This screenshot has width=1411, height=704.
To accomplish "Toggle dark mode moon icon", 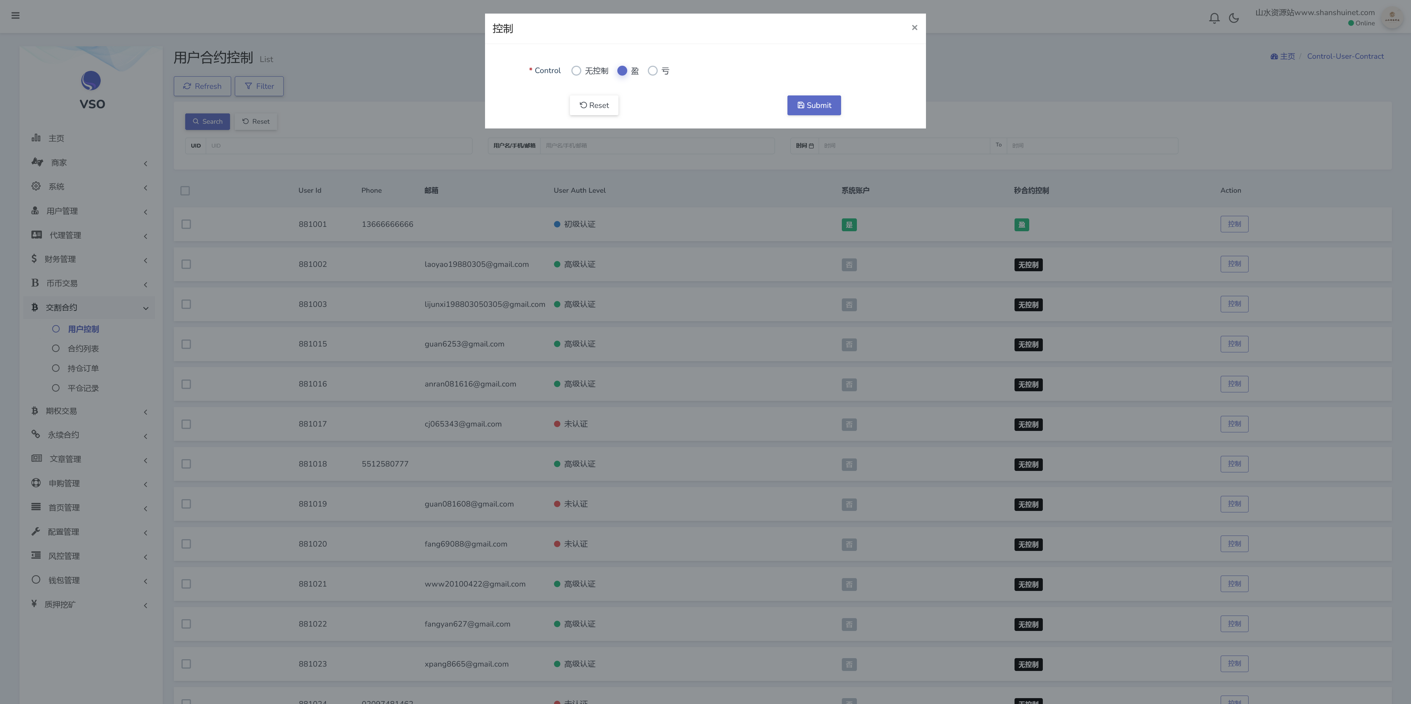I will 1234,18.
